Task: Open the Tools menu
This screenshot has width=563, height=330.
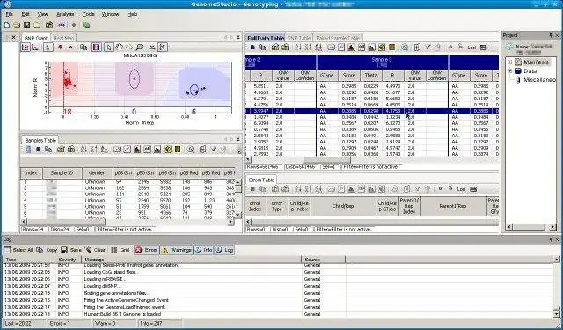Action: (x=89, y=14)
